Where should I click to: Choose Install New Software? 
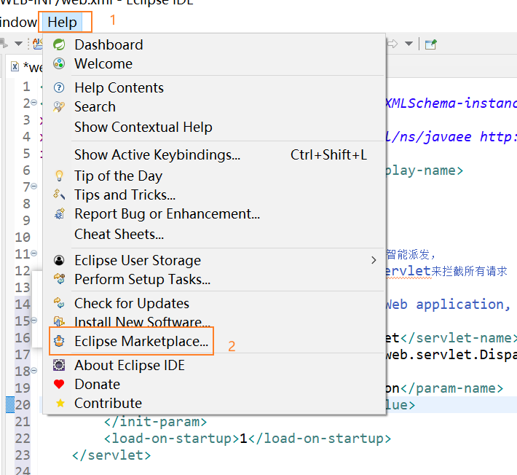pyautogui.click(x=214, y=321)
